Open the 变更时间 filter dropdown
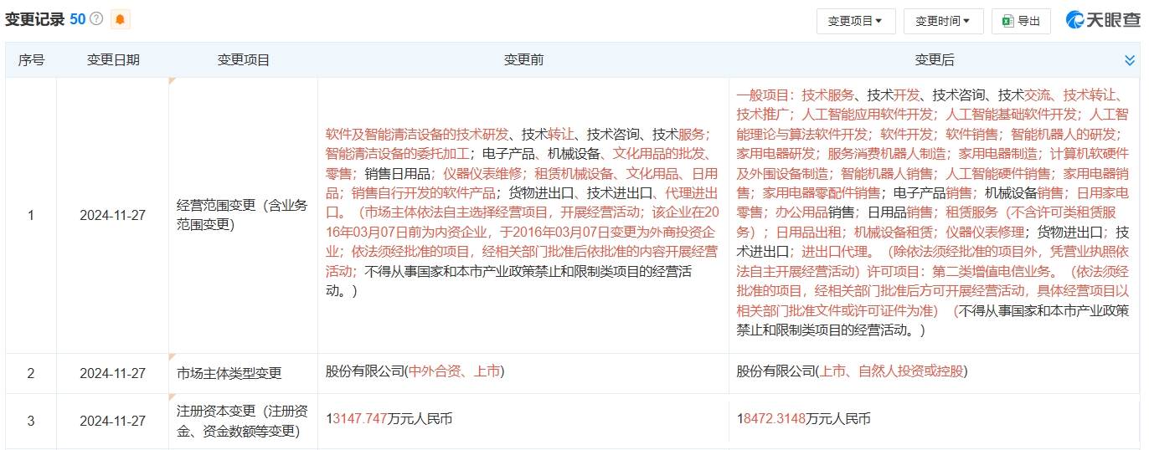 (x=943, y=21)
